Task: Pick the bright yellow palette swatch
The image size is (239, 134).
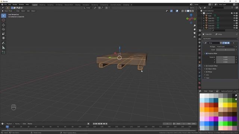Action: pyautogui.click(x=226, y=105)
